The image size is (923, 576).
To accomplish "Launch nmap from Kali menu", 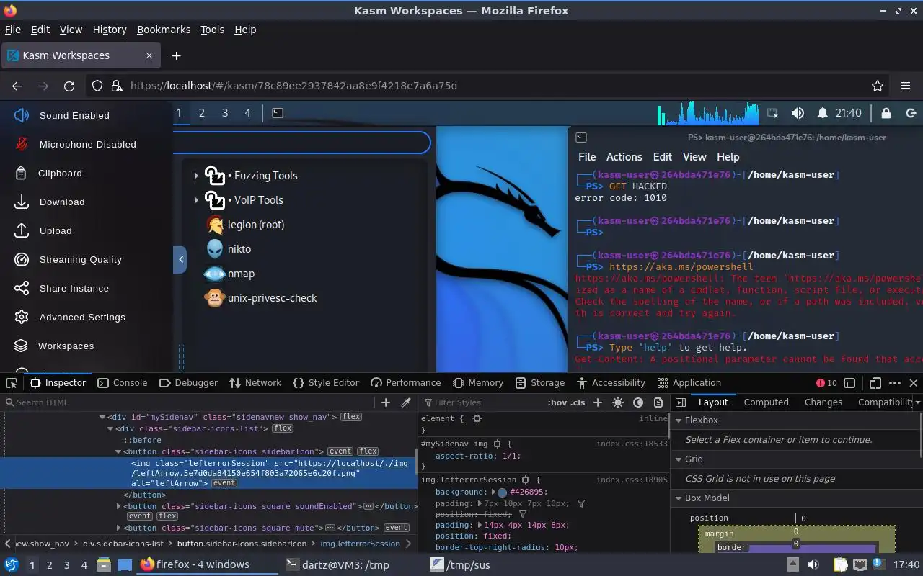I will 230,274.
